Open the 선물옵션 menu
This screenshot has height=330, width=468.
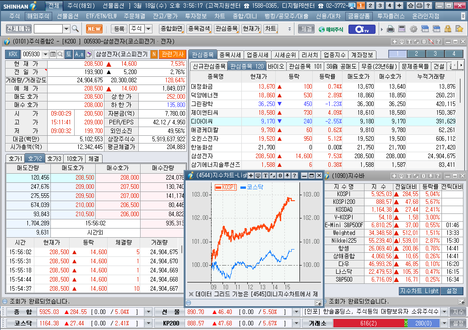[x=67, y=16]
